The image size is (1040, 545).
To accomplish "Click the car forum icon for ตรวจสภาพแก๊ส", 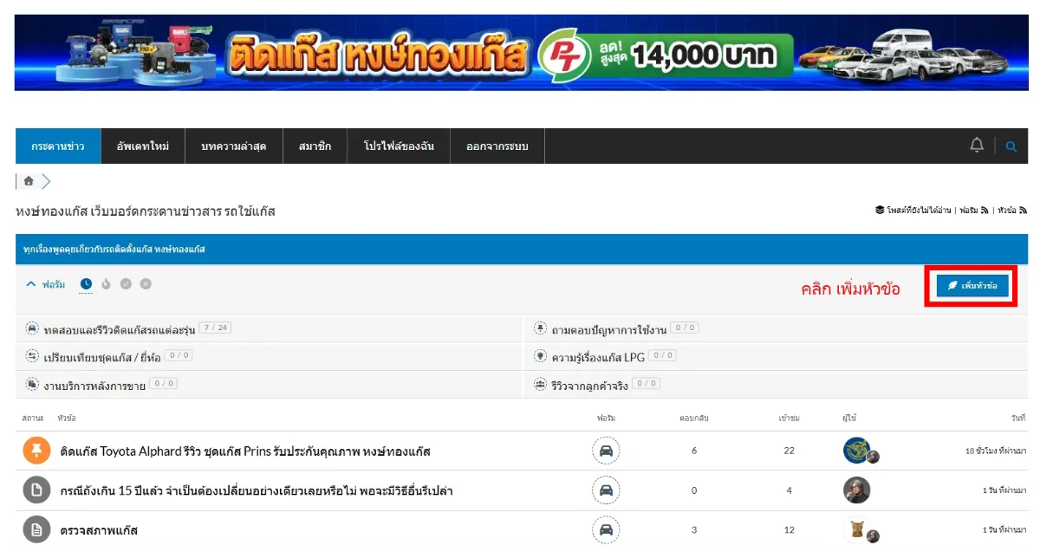I will 606,530.
